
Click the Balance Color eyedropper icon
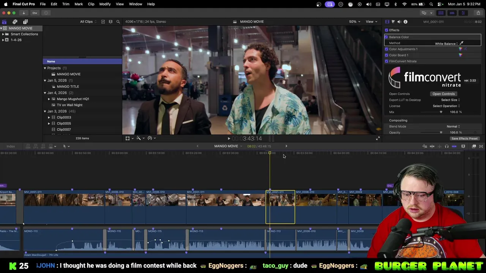461,43
